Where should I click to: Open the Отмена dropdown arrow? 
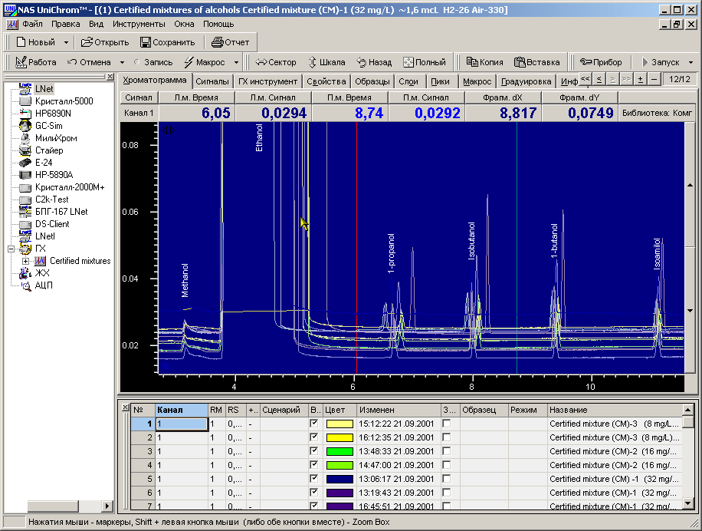122,62
